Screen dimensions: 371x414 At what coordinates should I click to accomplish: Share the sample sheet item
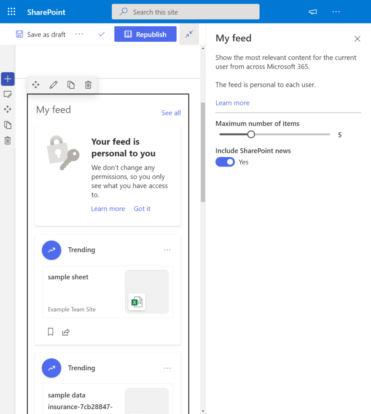(x=66, y=332)
